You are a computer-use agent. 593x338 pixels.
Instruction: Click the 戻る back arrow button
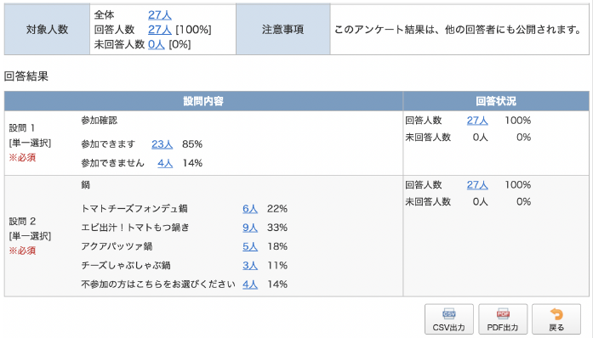tap(556, 319)
